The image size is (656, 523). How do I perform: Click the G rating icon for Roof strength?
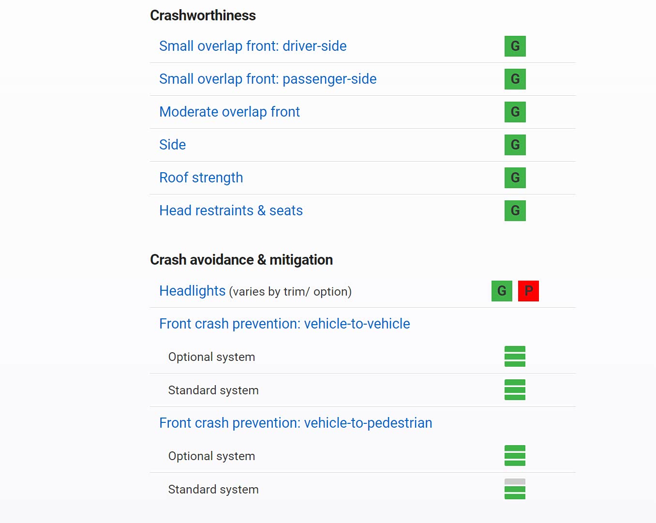[515, 178]
